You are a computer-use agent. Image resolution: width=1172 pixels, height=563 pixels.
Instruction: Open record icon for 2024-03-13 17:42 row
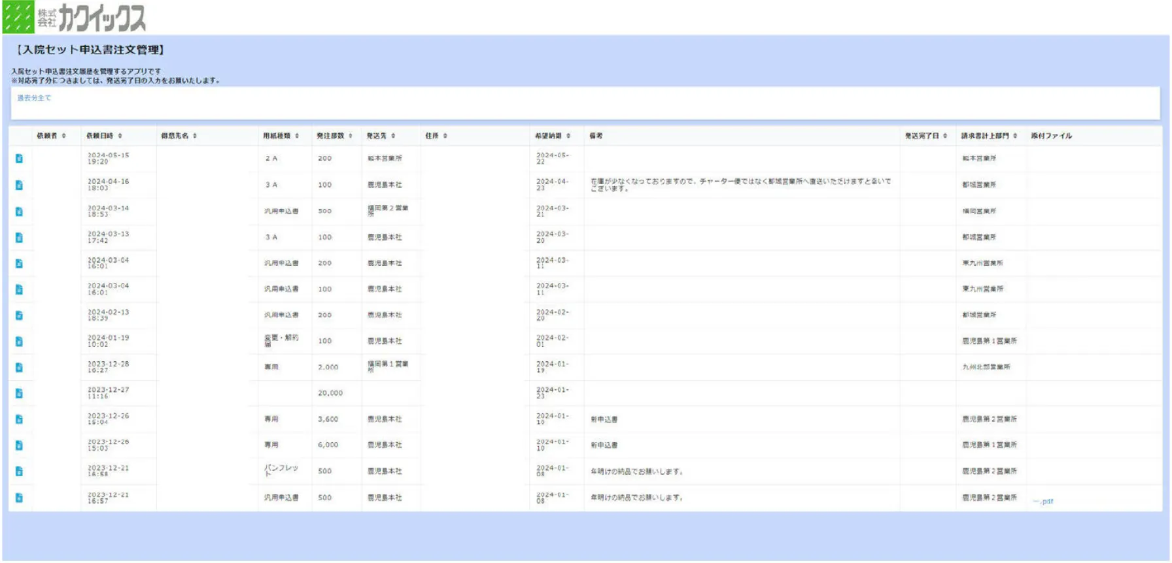pyautogui.click(x=19, y=238)
